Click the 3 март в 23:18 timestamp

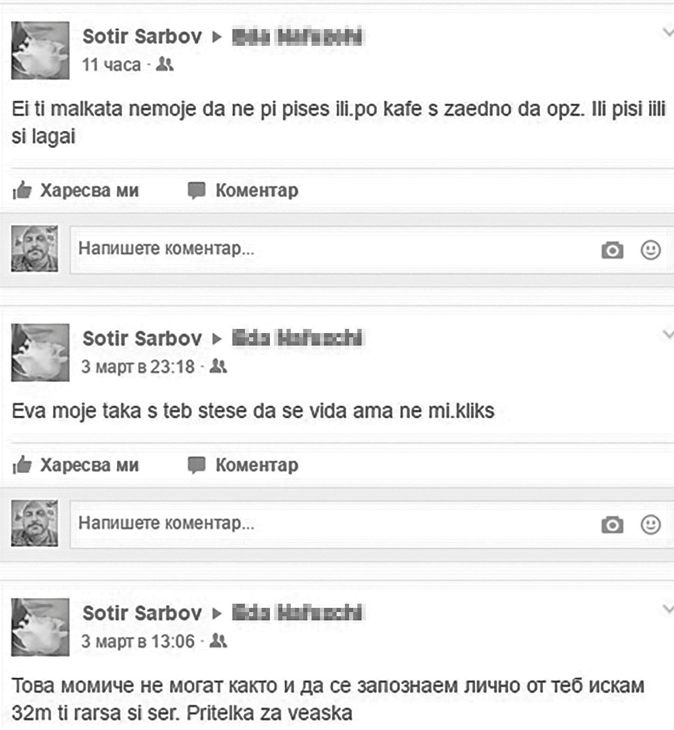tap(138, 366)
